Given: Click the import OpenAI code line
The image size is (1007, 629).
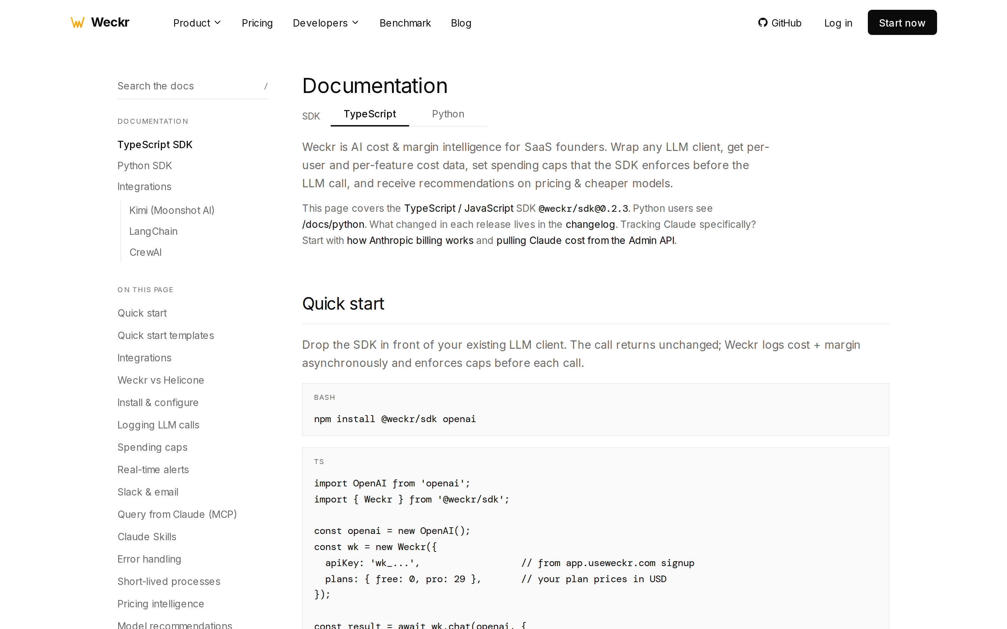Looking at the screenshot, I should click(x=392, y=483).
